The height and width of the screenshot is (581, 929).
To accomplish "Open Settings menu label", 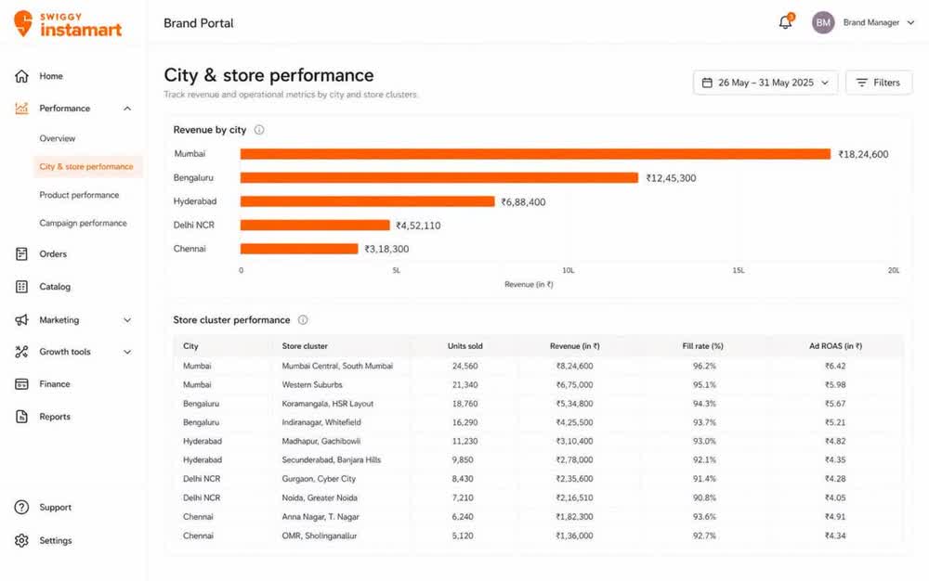I will point(55,540).
